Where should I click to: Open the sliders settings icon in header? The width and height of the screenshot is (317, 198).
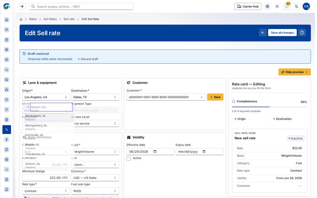pos(297,7)
